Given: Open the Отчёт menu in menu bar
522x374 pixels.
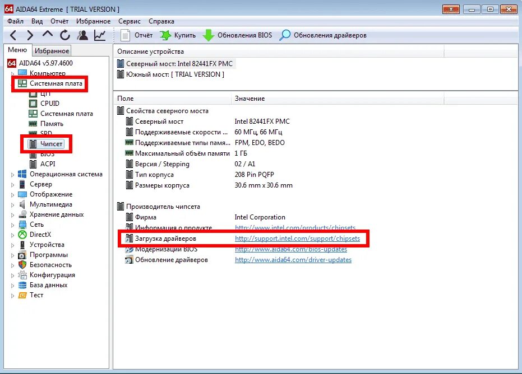Looking at the screenshot, I should click(59, 21).
